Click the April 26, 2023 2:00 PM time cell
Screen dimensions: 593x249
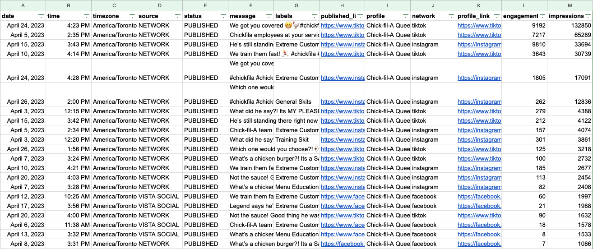(69, 101)
